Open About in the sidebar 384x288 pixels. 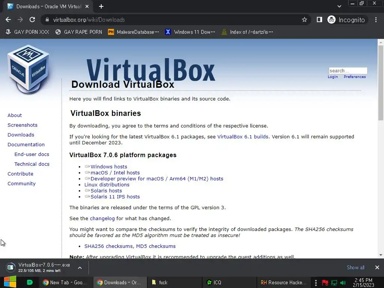click(15, 115)
